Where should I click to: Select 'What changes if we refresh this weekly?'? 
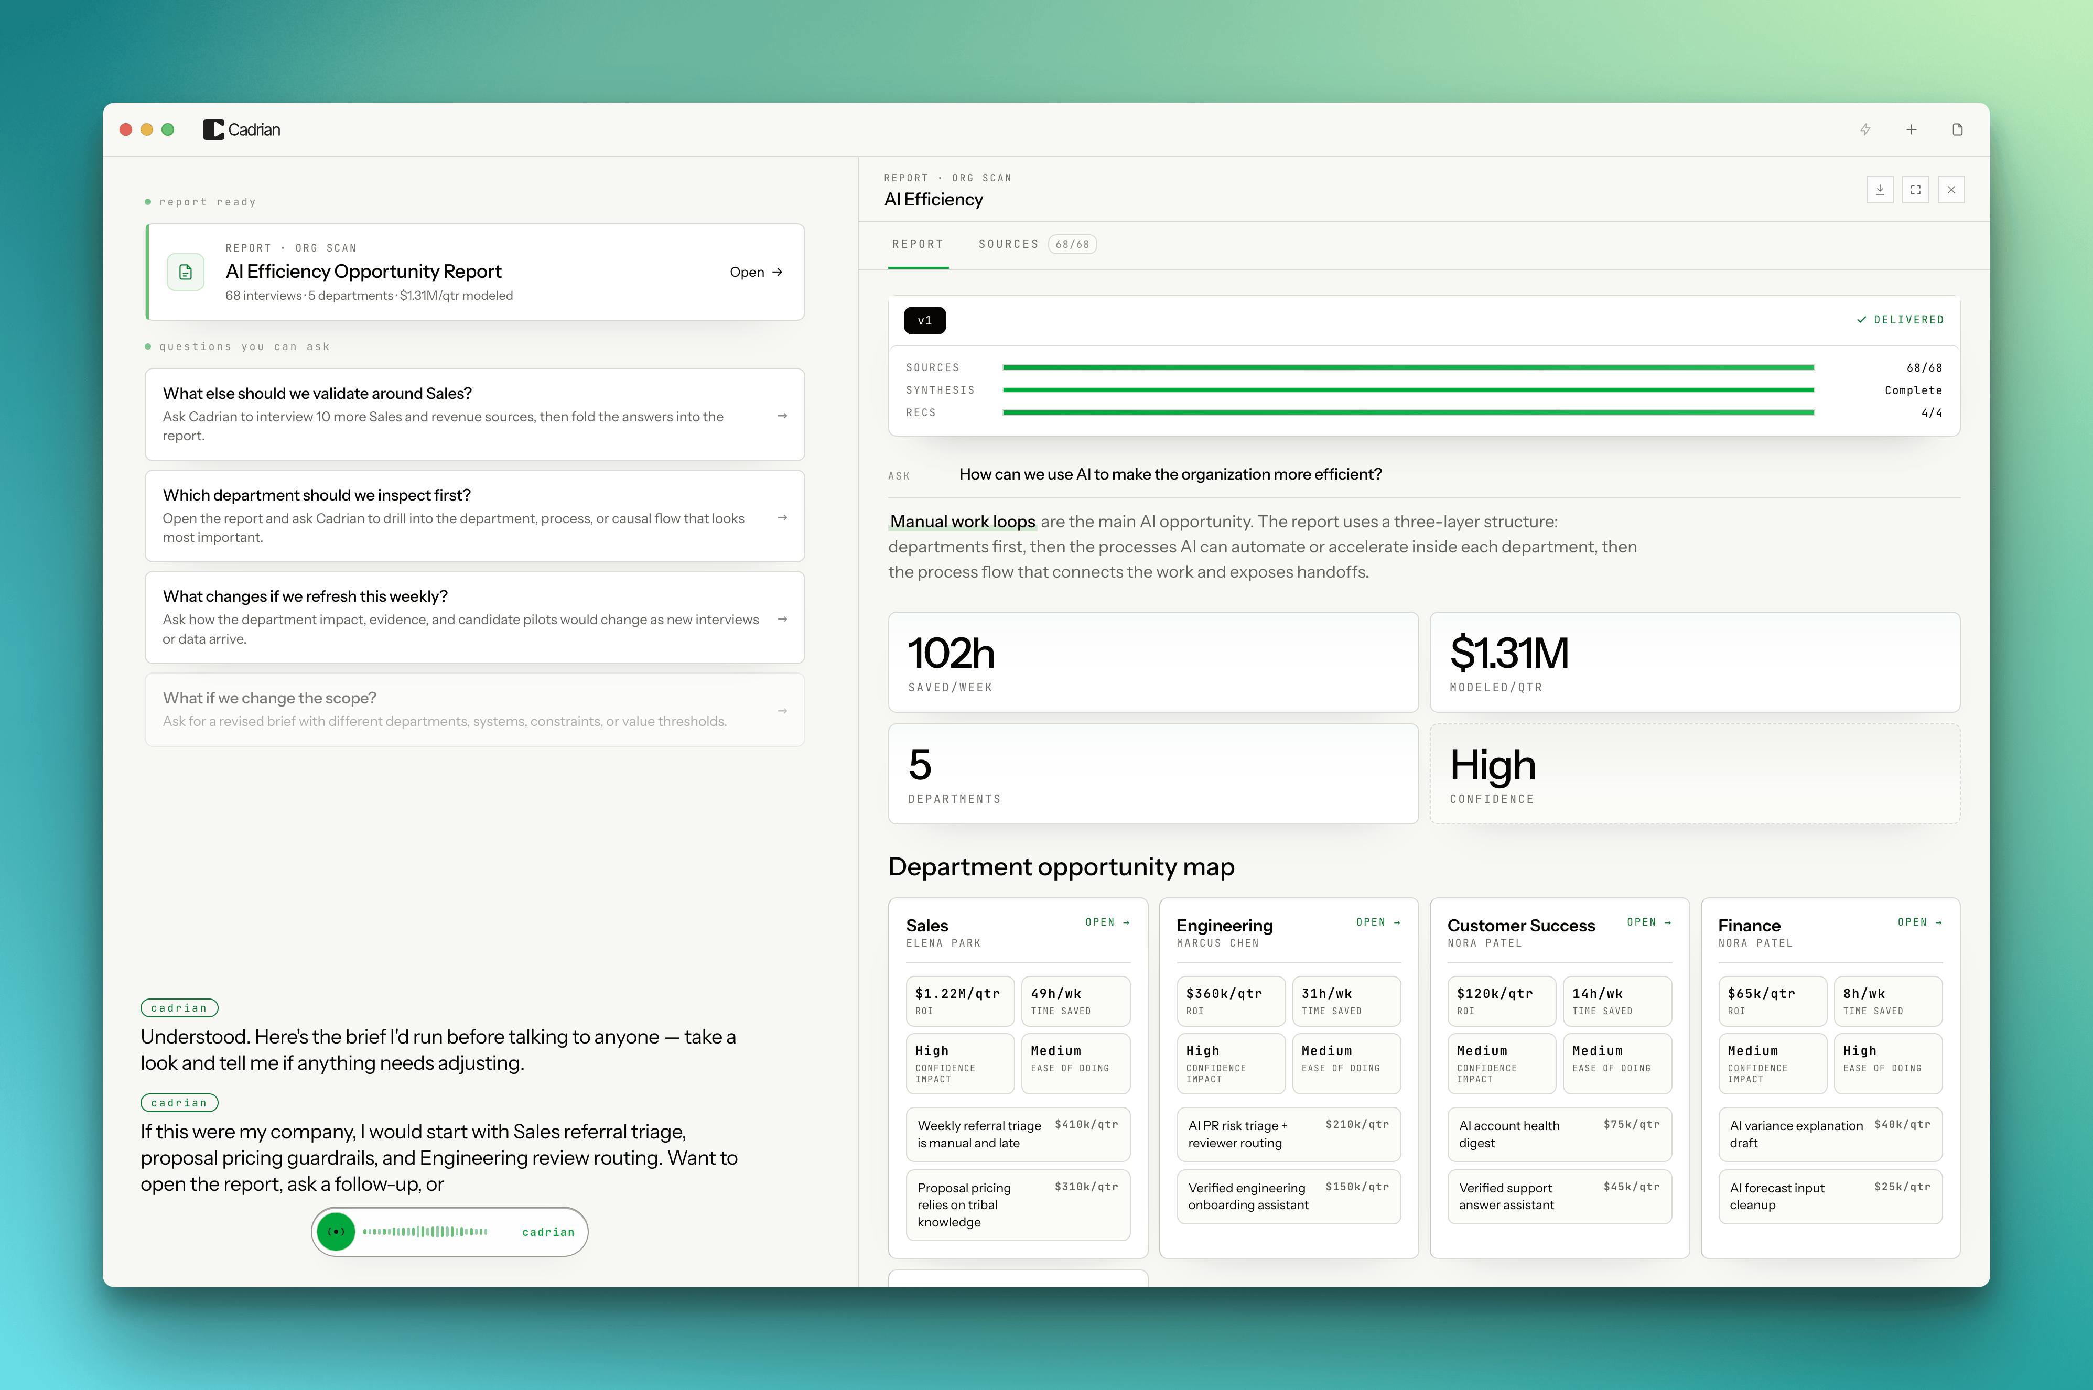(474, 617)
